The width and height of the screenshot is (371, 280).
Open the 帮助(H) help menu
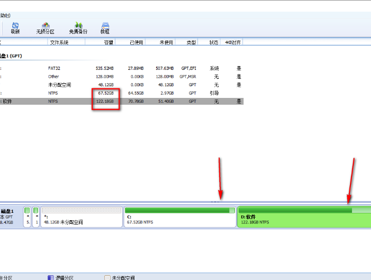click(5, 15)
